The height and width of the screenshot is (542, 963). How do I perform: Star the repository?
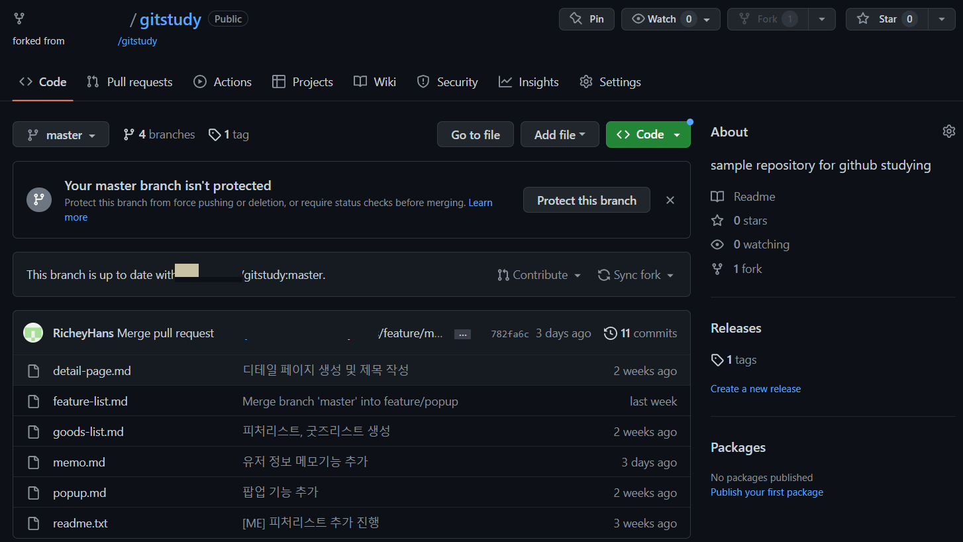pyautogui.click(x=887, y=19)
